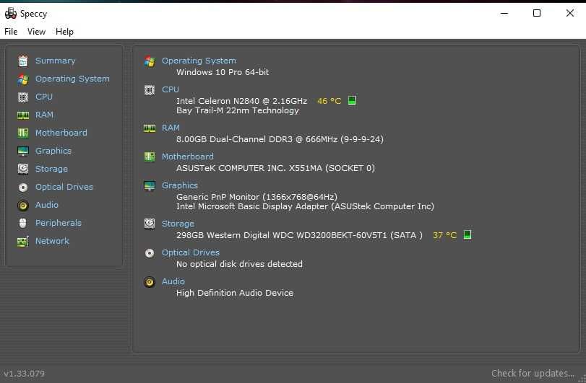Screen dimensions: 586x383
Task: Select Audio in the sidebar
Action: (x=47, y=205)
